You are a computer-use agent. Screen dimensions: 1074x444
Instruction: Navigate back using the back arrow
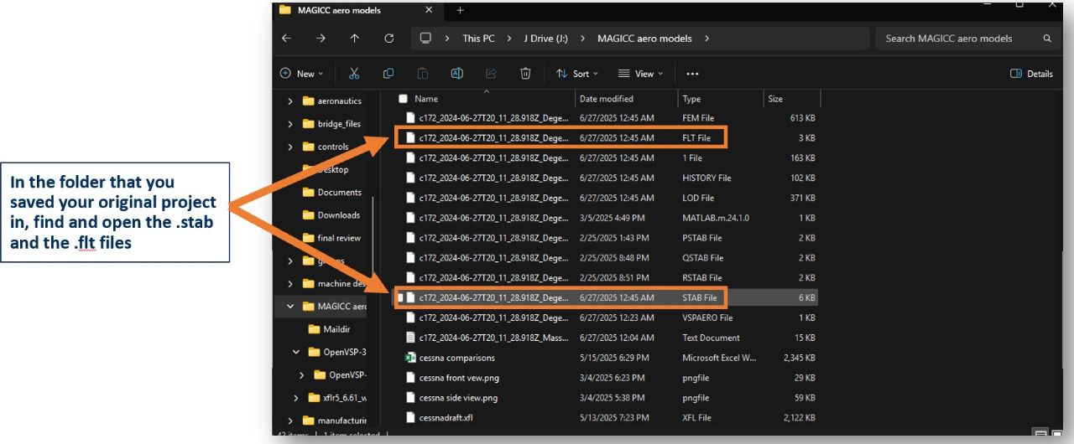[287, 39]
